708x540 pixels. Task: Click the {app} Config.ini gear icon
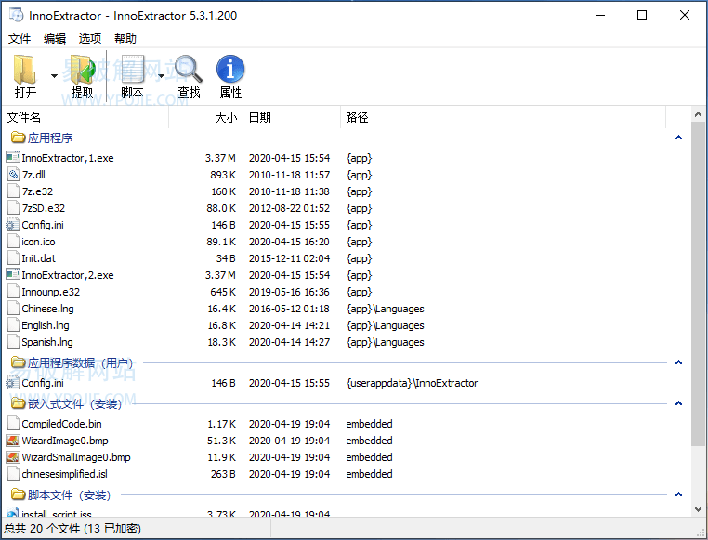point(13,225)
